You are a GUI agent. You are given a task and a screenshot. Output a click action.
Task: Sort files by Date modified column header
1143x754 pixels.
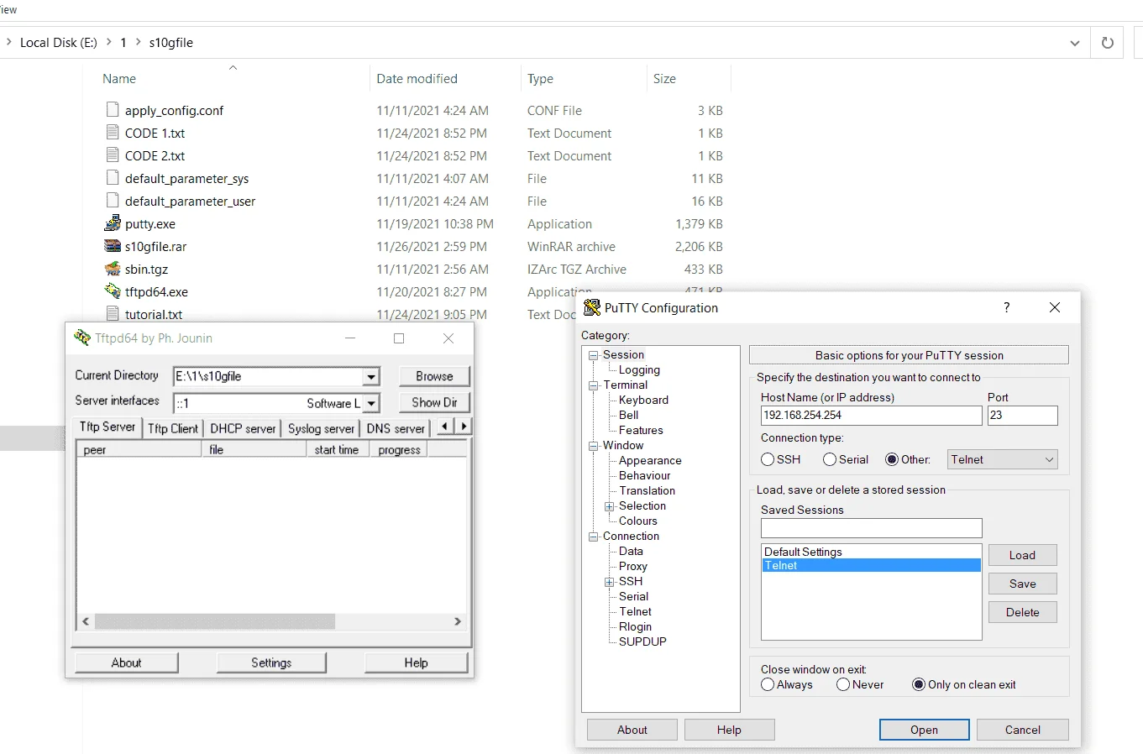[x=417, y=78]
